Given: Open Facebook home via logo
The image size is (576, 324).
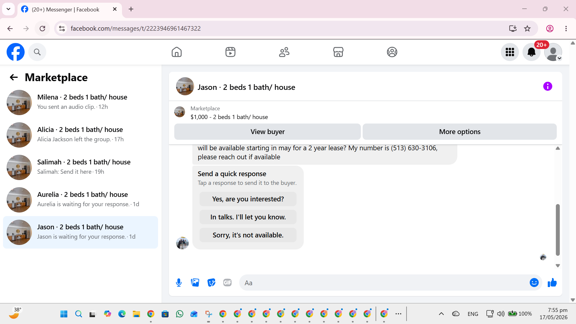Looking at the screenshot, I should point(16,52).
